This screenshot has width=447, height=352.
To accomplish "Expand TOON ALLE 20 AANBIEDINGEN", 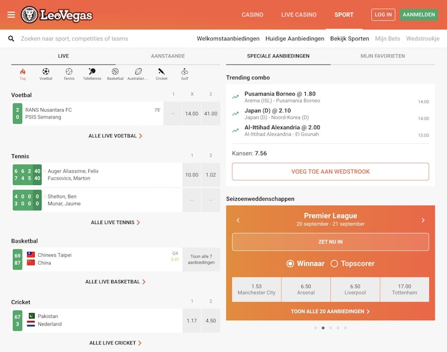I will coord(330,311).
